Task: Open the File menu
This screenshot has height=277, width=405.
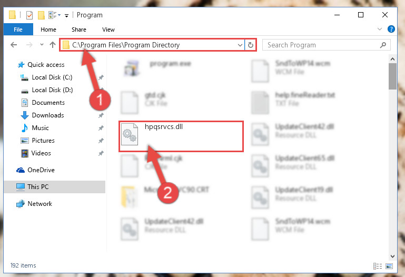Action: [x=18, y=29]
